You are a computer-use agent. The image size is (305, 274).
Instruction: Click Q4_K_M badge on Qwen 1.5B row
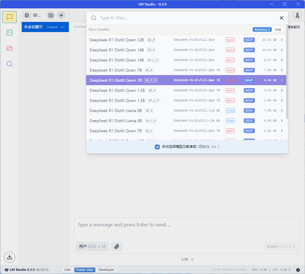(154, 100)
